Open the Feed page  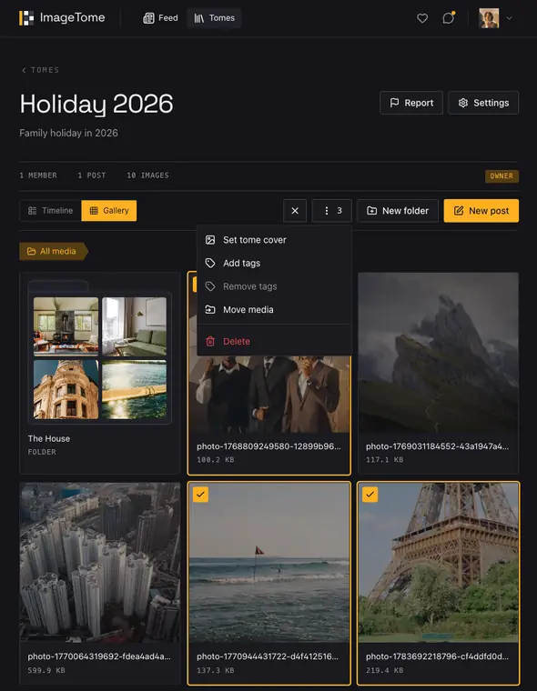[160, 18]
